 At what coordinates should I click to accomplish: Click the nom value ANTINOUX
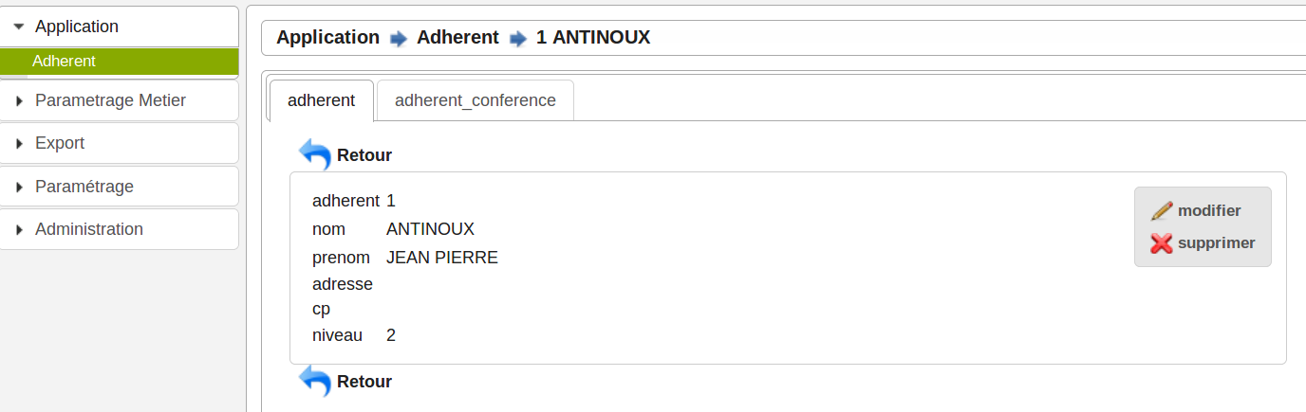pos(430,229)
